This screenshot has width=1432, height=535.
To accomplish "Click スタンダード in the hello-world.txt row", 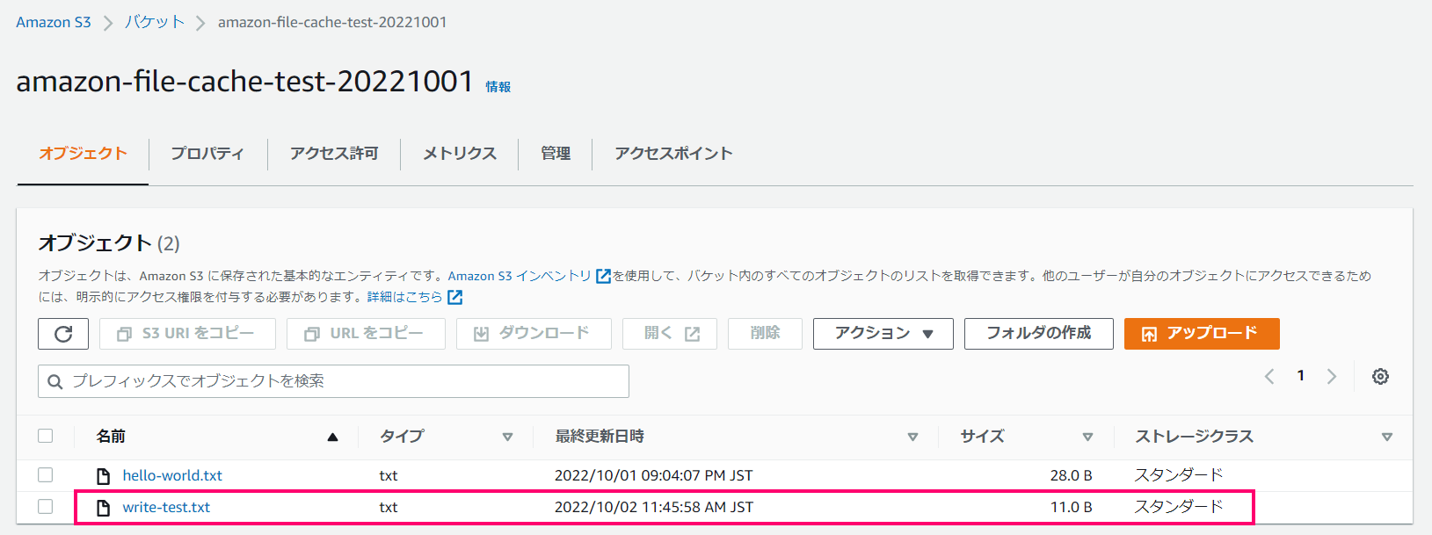I will [1179, 475].
